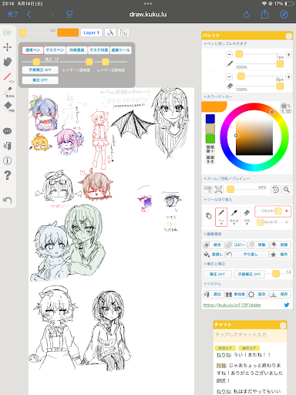This screenshot has width=296, height=395.
Task: Open the eraser tool dropdown in palette
Action: click(247, 217)
